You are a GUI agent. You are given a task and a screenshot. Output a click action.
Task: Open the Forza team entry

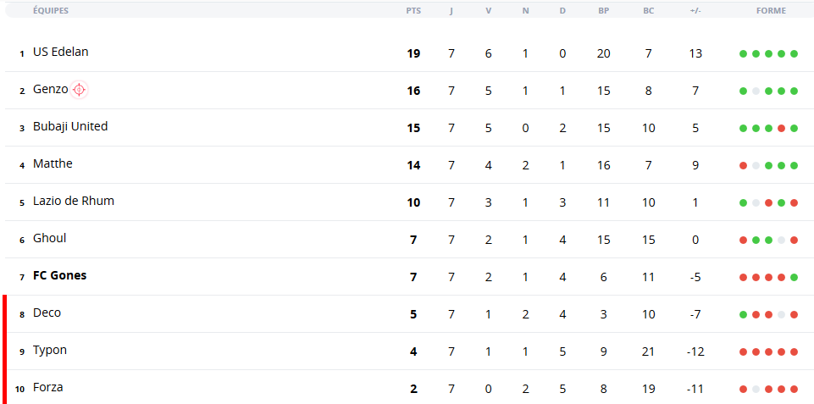pos(47,387)
